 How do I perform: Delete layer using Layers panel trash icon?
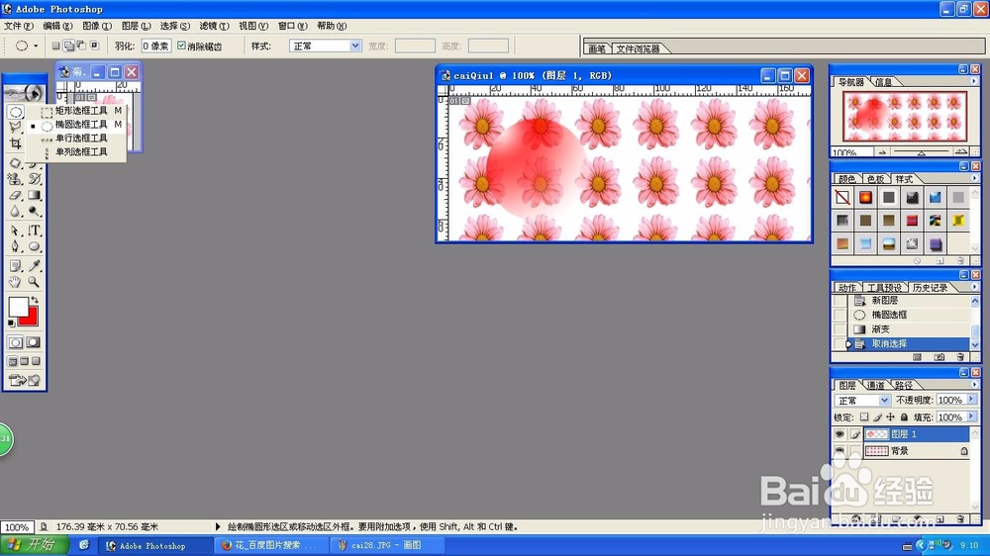pos(960,518)
